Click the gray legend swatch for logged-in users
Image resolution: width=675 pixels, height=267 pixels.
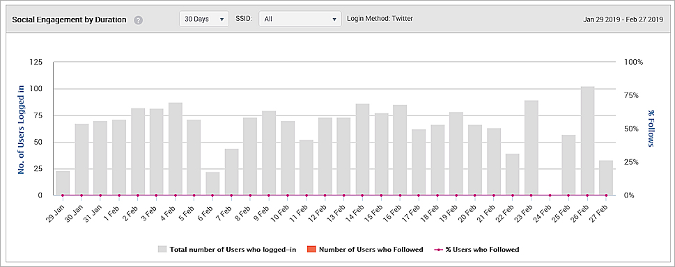pyautogui.click(x=162, y=250)
